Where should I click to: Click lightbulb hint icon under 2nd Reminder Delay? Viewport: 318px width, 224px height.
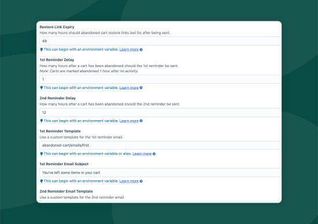pyautogui.click(x=42, y=121)
